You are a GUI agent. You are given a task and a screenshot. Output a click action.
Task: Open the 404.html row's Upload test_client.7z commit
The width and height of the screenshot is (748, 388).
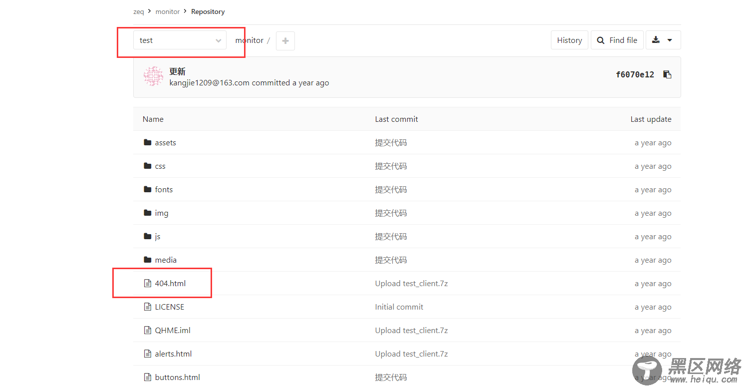pyautogui.click(x=412, y=284)
